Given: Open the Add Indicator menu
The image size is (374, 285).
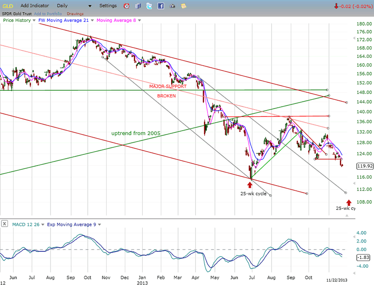Looking at the screenshot, I should pyautogui.click(x=36, y=6).
